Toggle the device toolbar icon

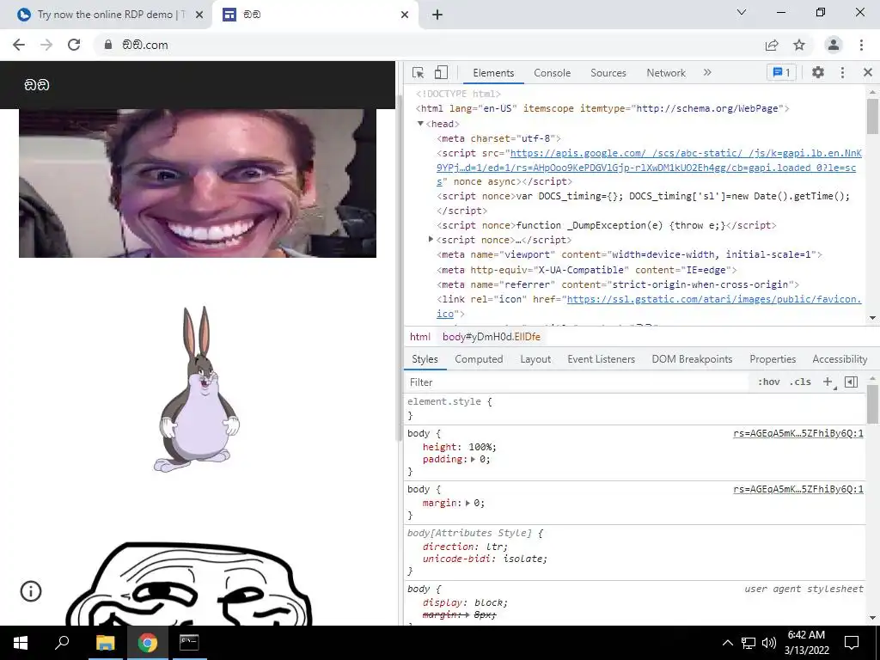(x=441, y=72)
